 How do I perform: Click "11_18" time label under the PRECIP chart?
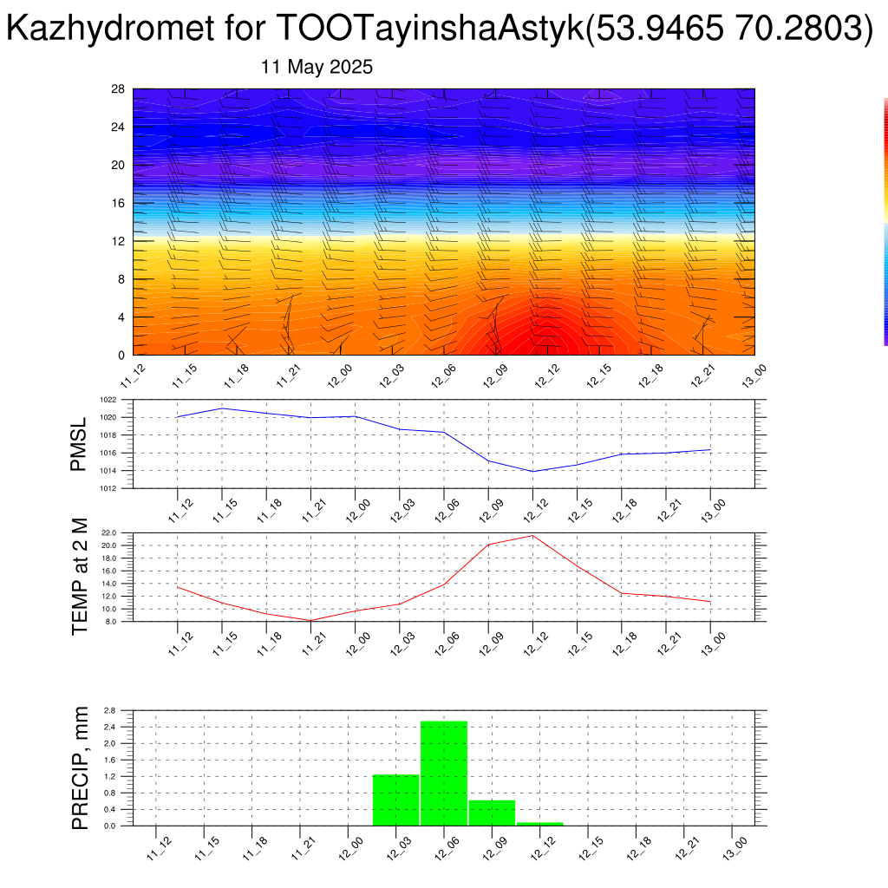[254, 848]
